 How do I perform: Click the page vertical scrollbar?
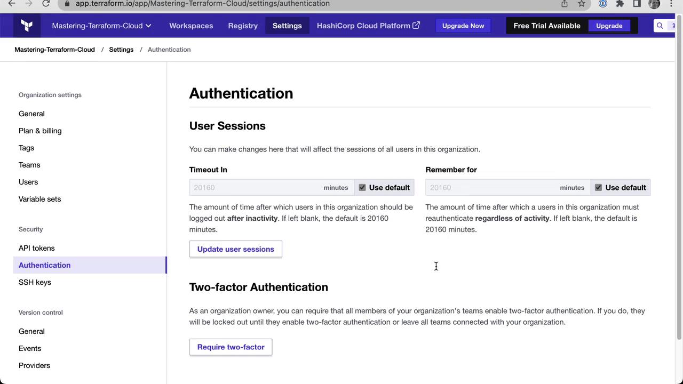click(679, 181)
